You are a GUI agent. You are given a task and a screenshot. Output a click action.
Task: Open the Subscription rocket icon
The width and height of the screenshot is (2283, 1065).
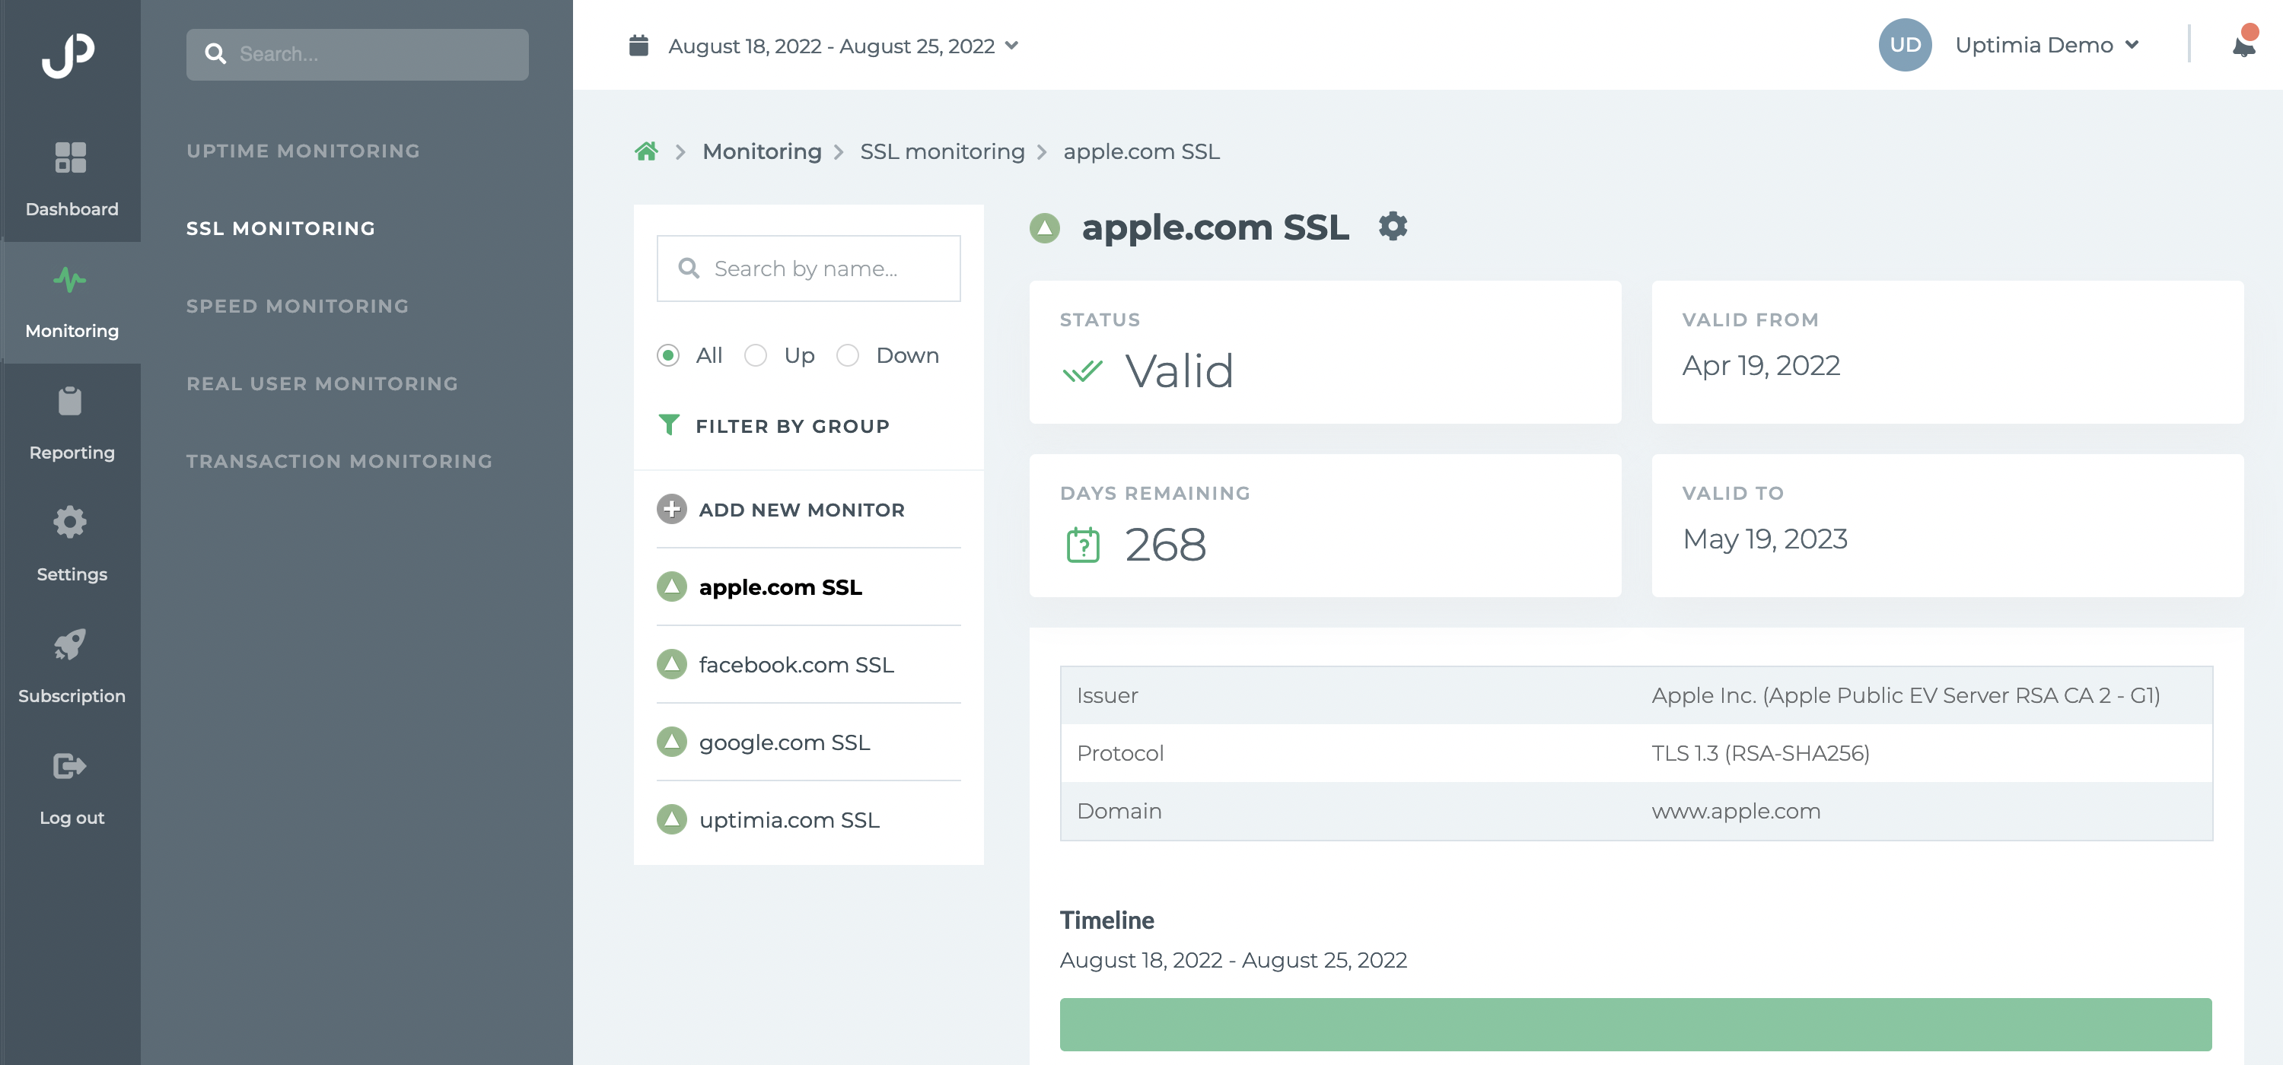(x=70, y=644)
